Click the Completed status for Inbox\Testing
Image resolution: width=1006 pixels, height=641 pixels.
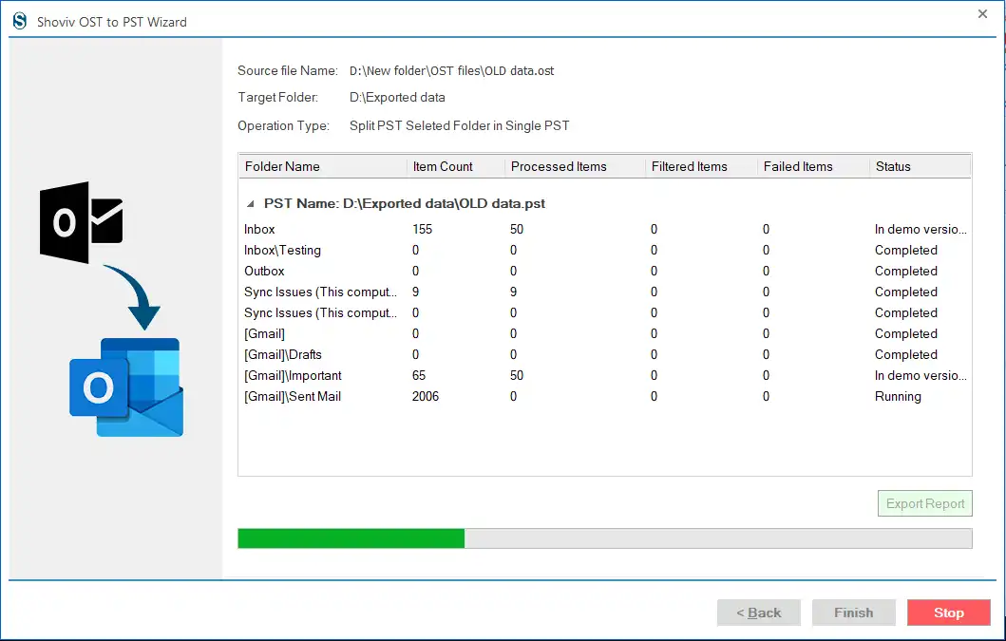[x=906, y=251]
